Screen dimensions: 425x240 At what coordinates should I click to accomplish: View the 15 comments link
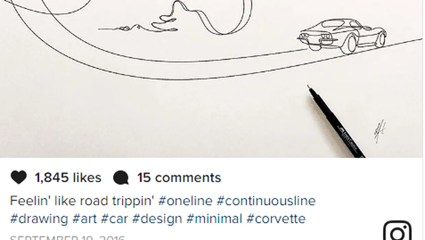coord(179,178)
